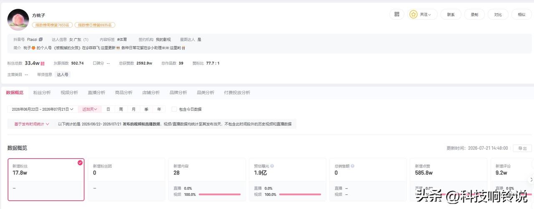Click the 达人号 tag

[62, 75]
